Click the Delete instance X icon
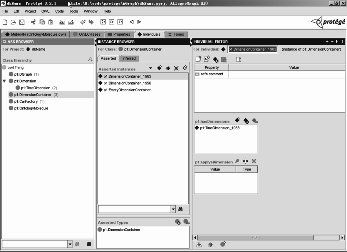Image resolution: width=347 pixels, height=252 pixels. pos(176,68)
